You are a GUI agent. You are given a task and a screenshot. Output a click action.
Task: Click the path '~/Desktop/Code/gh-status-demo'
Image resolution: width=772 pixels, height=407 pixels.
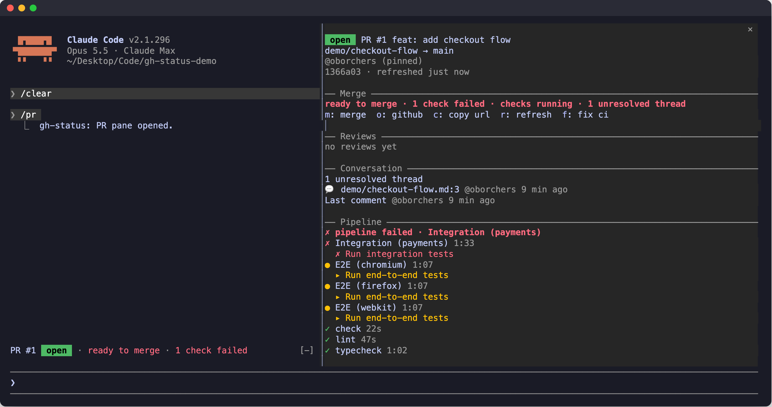point(141,61)
